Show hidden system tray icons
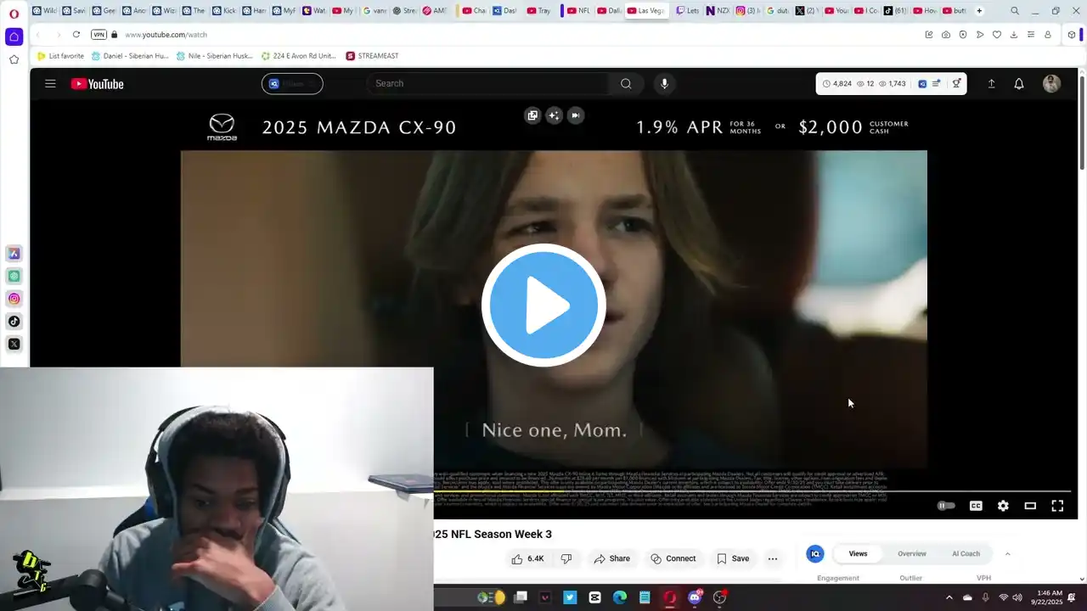Screen dimensions: 1087x611 click(949, 597)
